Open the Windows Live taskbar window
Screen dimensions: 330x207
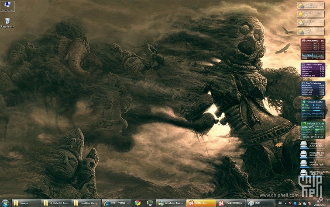[171, 203]
